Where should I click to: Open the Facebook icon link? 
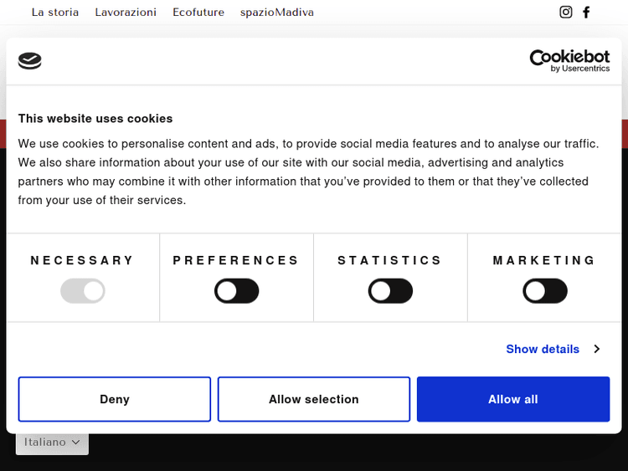(587, 12)
